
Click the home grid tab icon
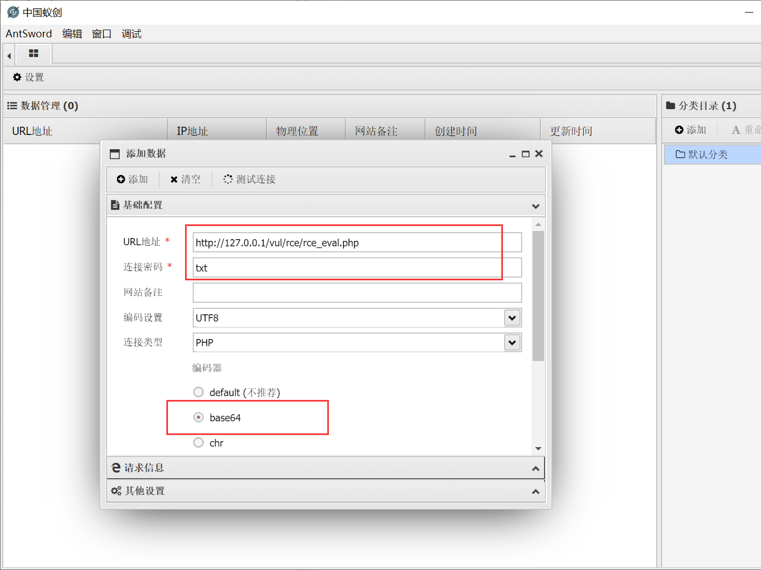click(x=33, y=54)
